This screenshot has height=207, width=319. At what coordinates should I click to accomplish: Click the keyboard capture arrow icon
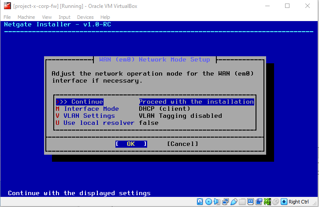284,202
